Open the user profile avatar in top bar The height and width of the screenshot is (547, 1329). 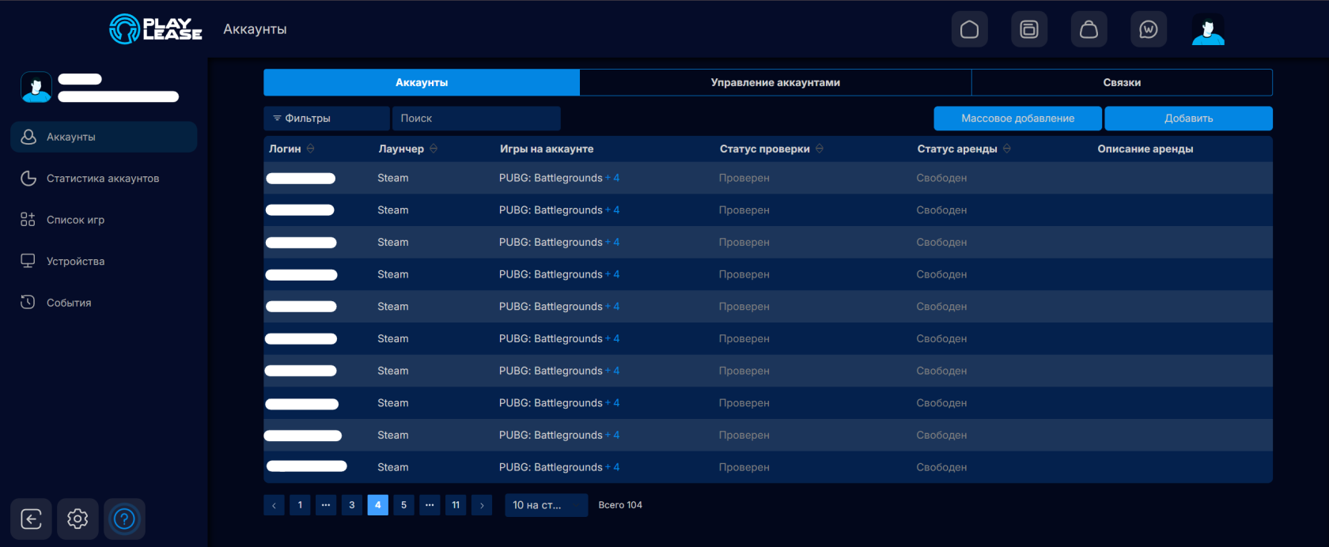(x=1208, y=30)
